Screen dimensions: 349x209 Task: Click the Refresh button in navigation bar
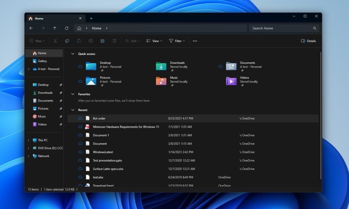click(x=67, y=28)
